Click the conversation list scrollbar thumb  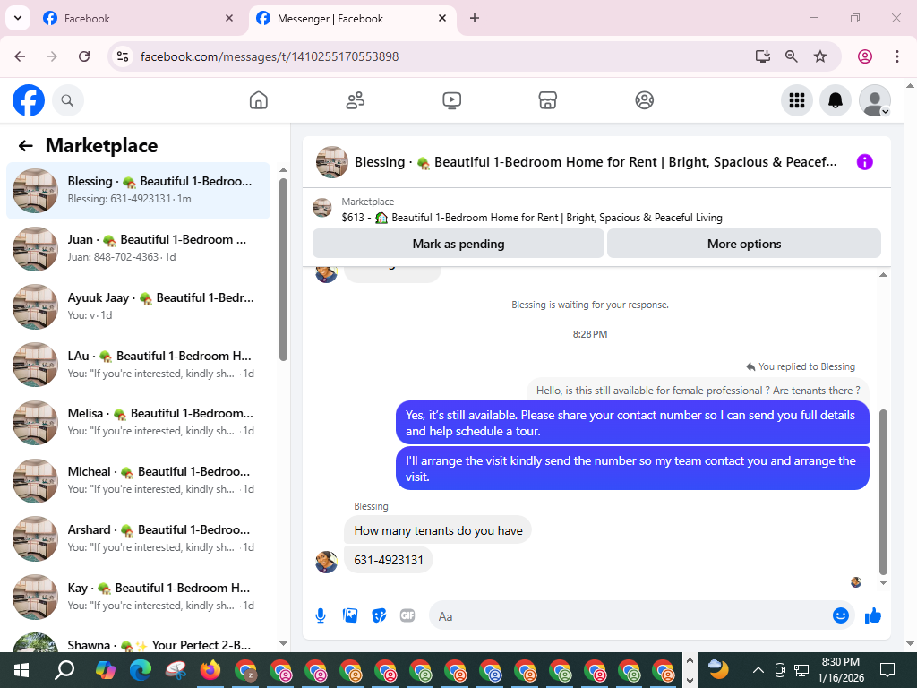click(x=283, y=269)
